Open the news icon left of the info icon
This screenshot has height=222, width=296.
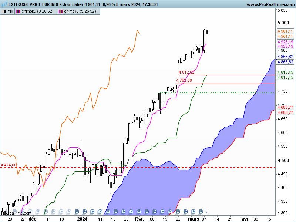pyautogui.click(x=201, y=211)
